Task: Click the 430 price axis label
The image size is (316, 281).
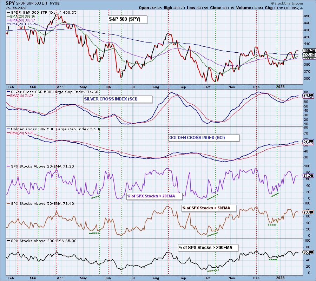Action: [307, 30]
